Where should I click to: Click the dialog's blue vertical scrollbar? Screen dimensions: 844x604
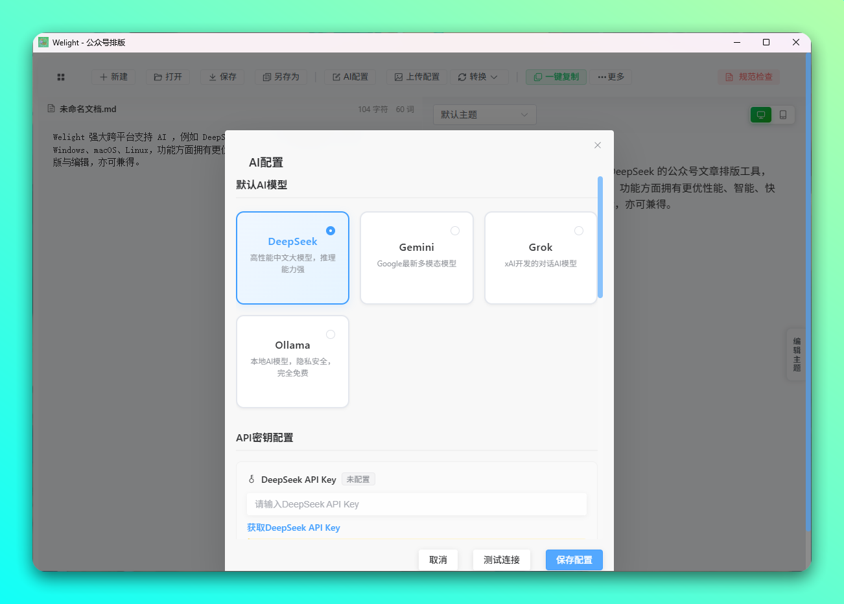600,237
